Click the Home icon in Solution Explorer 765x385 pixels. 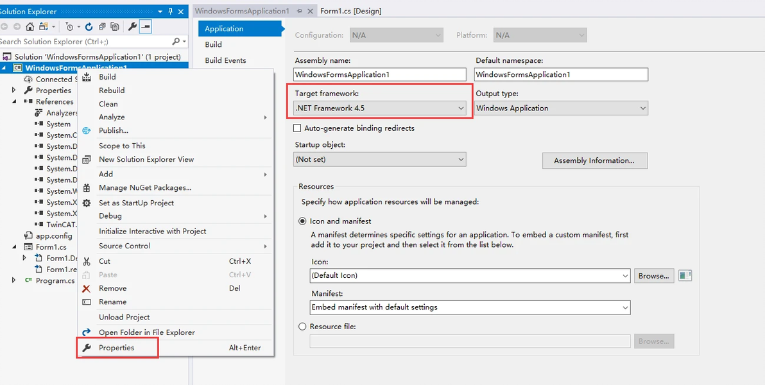pyautogui.click(x=30, y=26)
